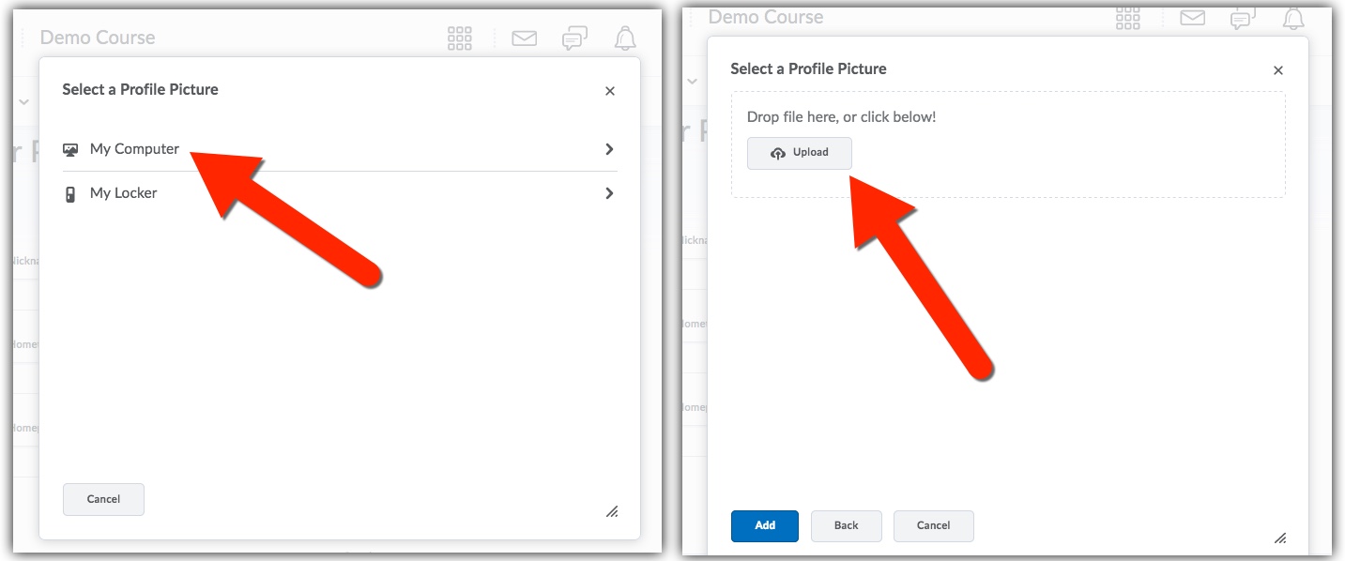Image resolution: width=1345 pixels, height=561 pixels.
Task: Click the blue Add button
Action: pyautogui.click(x=765, y=525)
